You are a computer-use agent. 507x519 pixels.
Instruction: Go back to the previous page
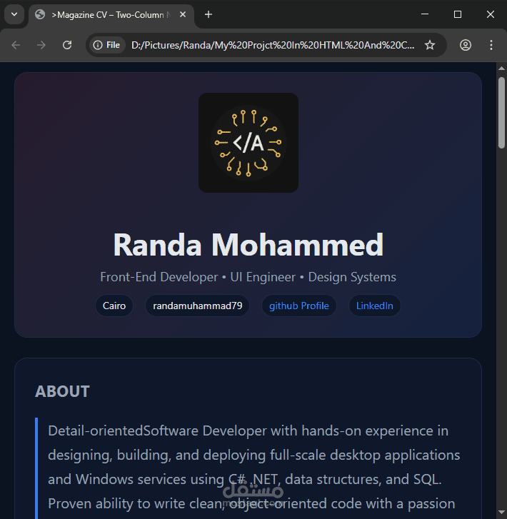click(x=16, y=45)
